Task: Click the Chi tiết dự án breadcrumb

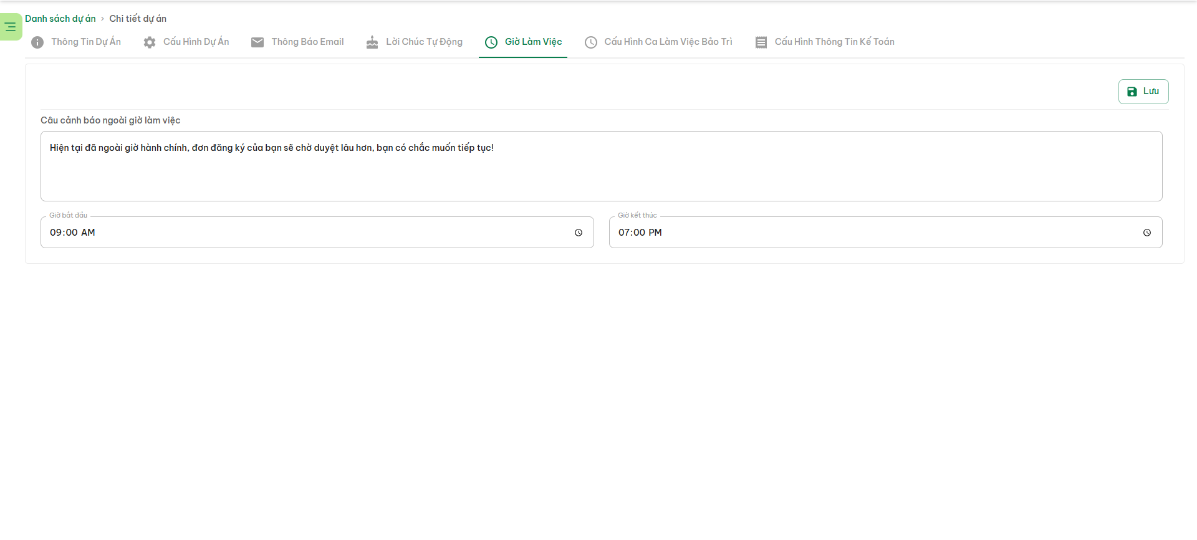Action: pos(138,19)
